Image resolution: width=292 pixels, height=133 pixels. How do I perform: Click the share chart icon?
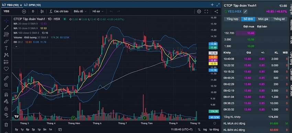click(x=216, y=12)
